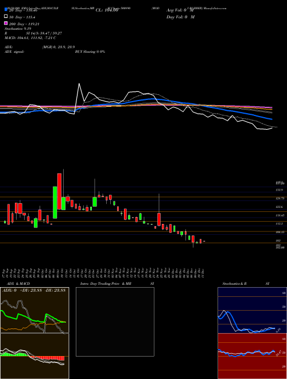The height and width of the screenshot is (379, 287).
Task: Open the MACD histogram chart panel
Action: click(34, 356)
